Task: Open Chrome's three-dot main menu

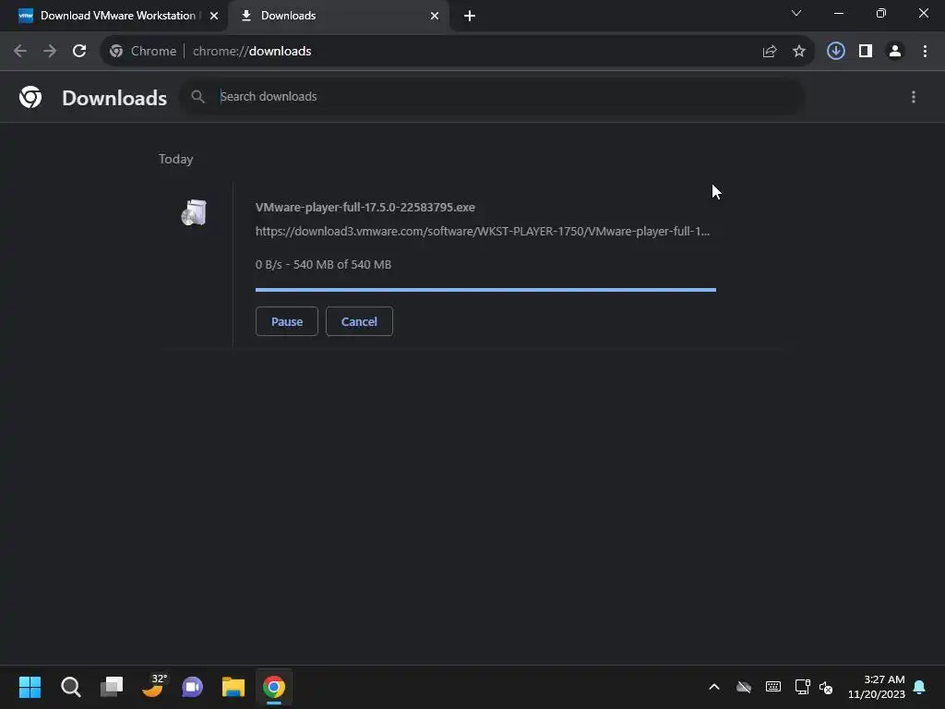Action: (925, 52)
